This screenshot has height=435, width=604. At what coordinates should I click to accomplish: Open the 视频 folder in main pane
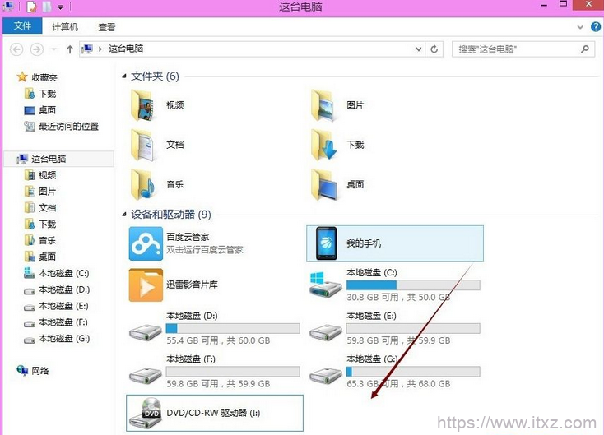pyautogui.click(x=158, y=105)
